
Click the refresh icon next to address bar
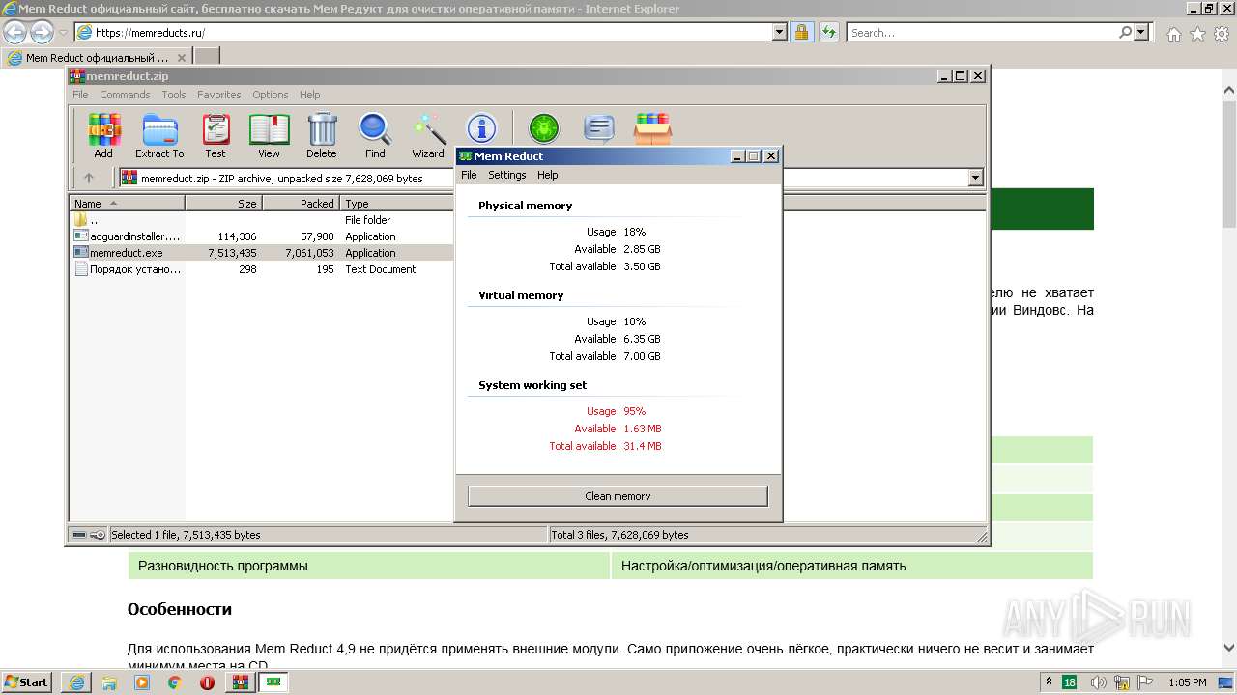coord(828,32)
